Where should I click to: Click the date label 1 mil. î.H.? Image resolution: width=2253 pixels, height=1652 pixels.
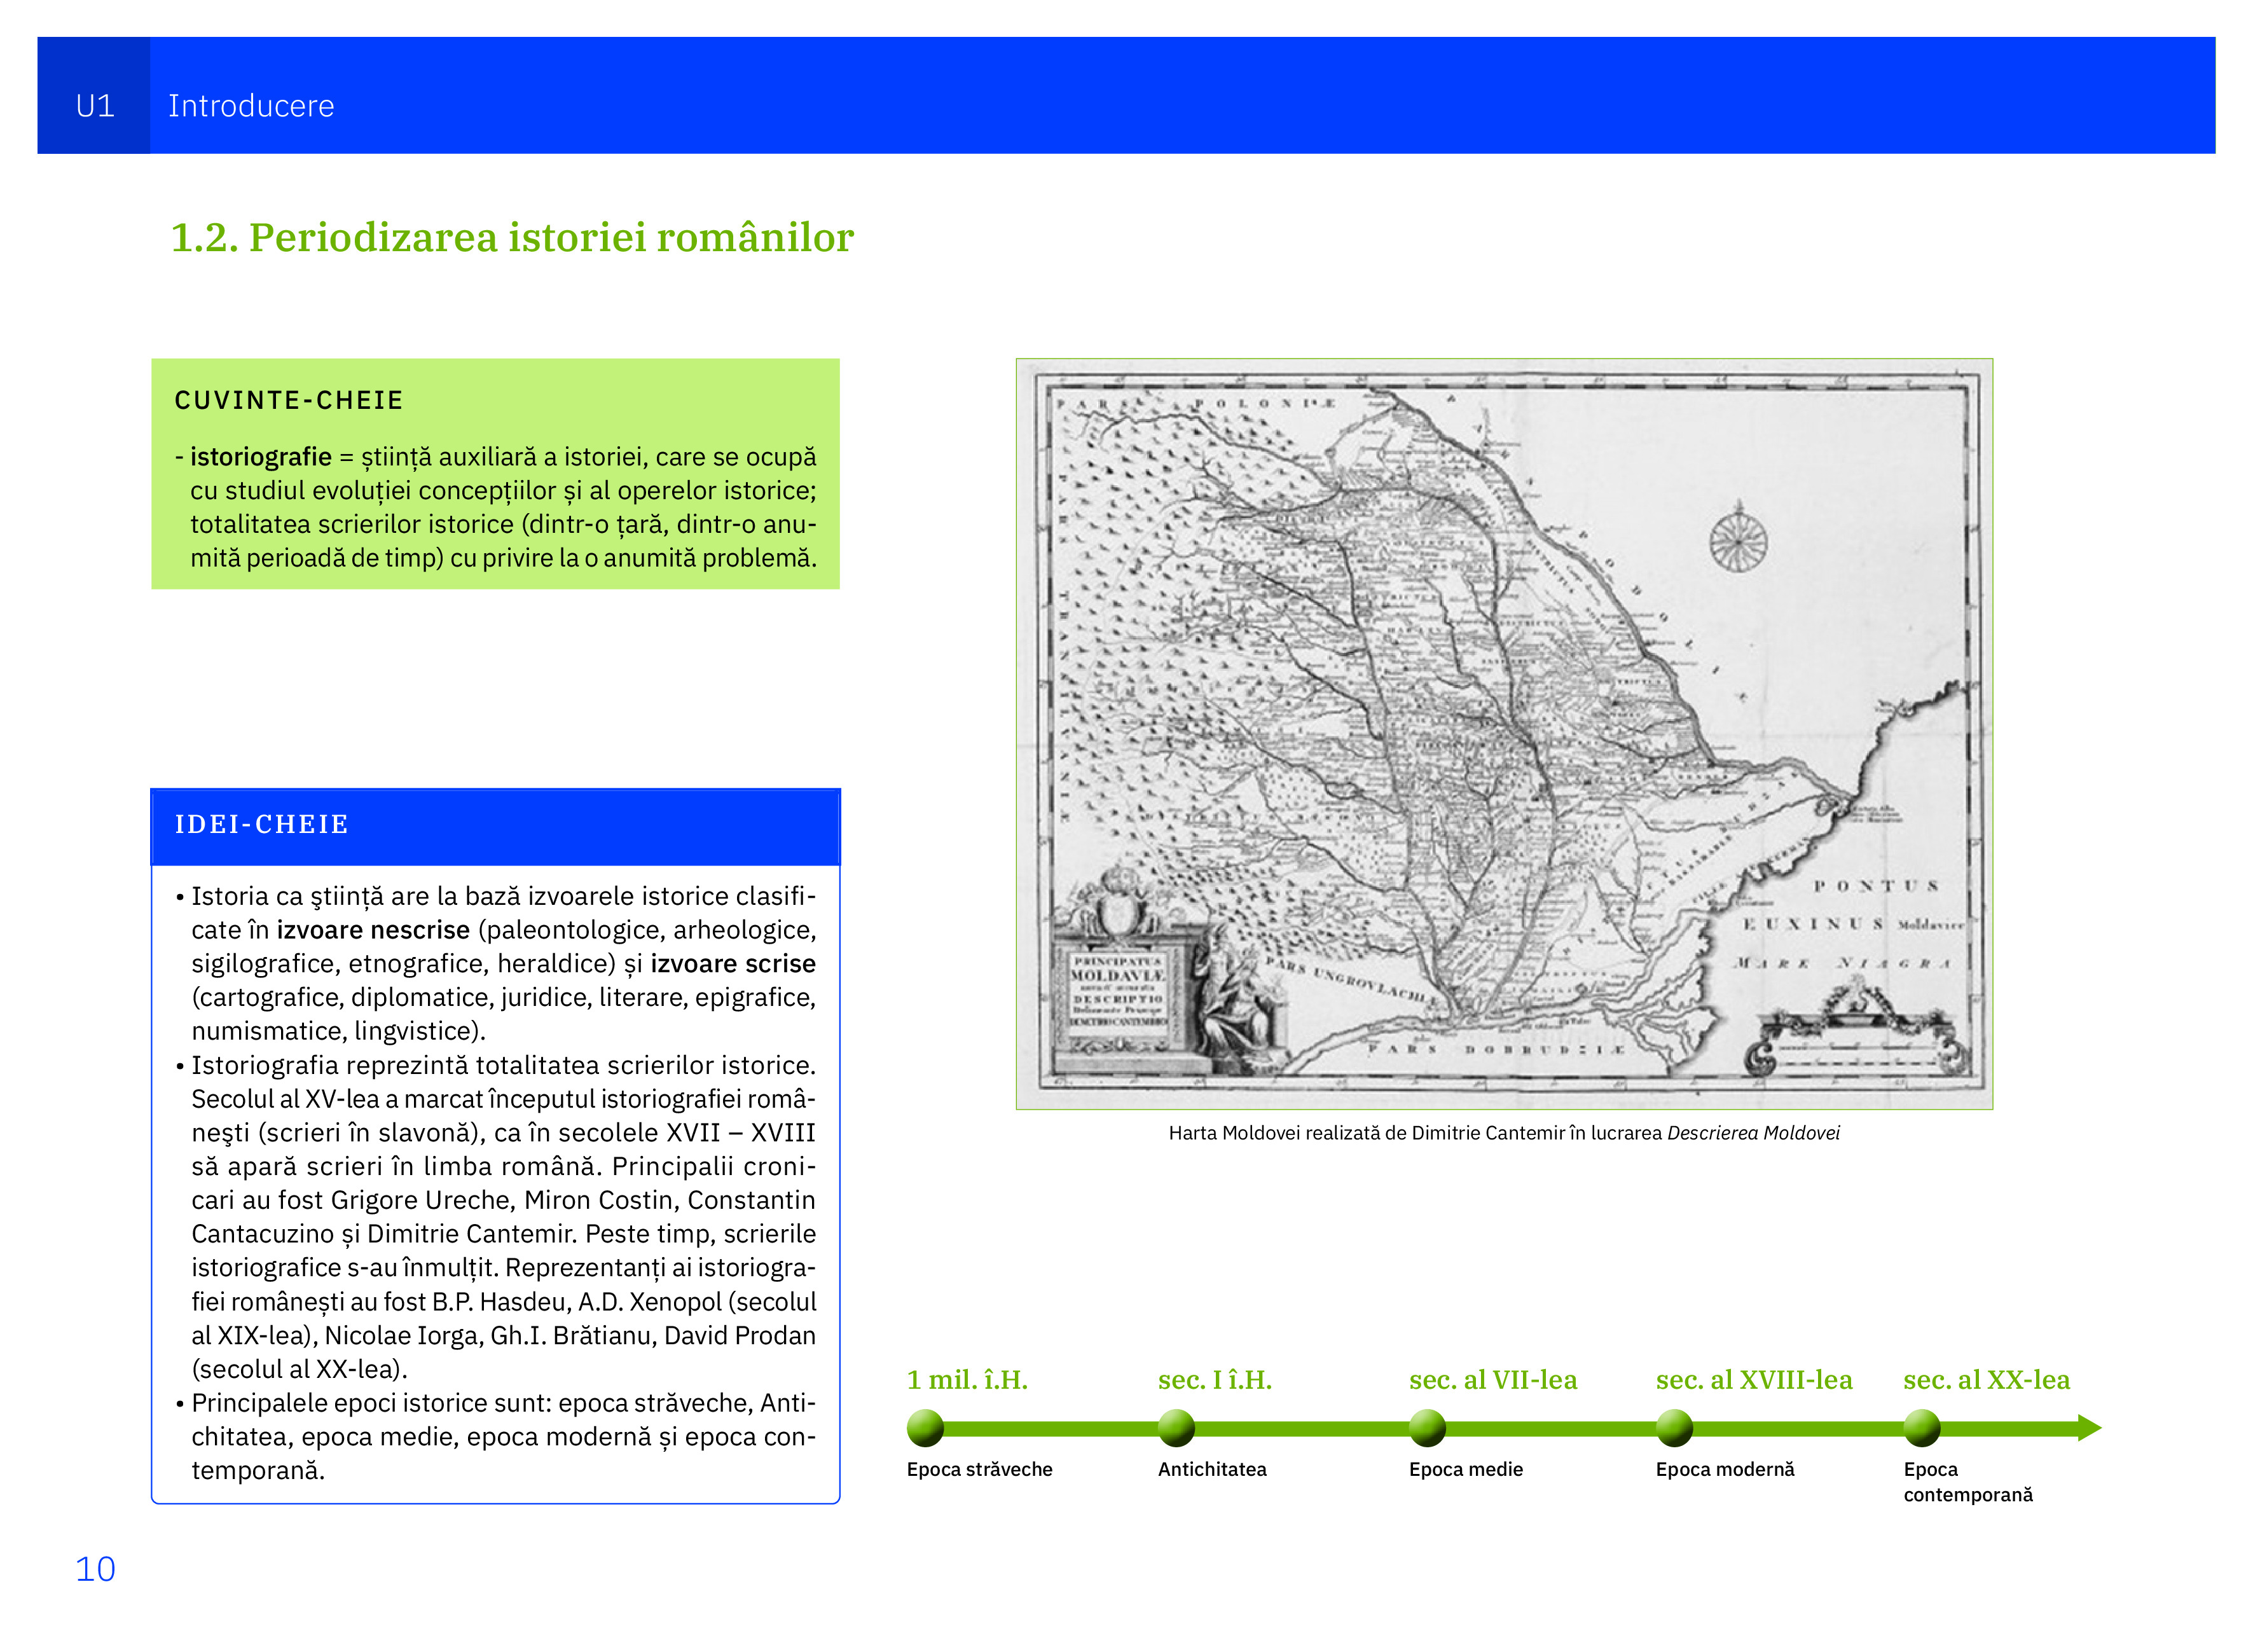coord(967,1380)
